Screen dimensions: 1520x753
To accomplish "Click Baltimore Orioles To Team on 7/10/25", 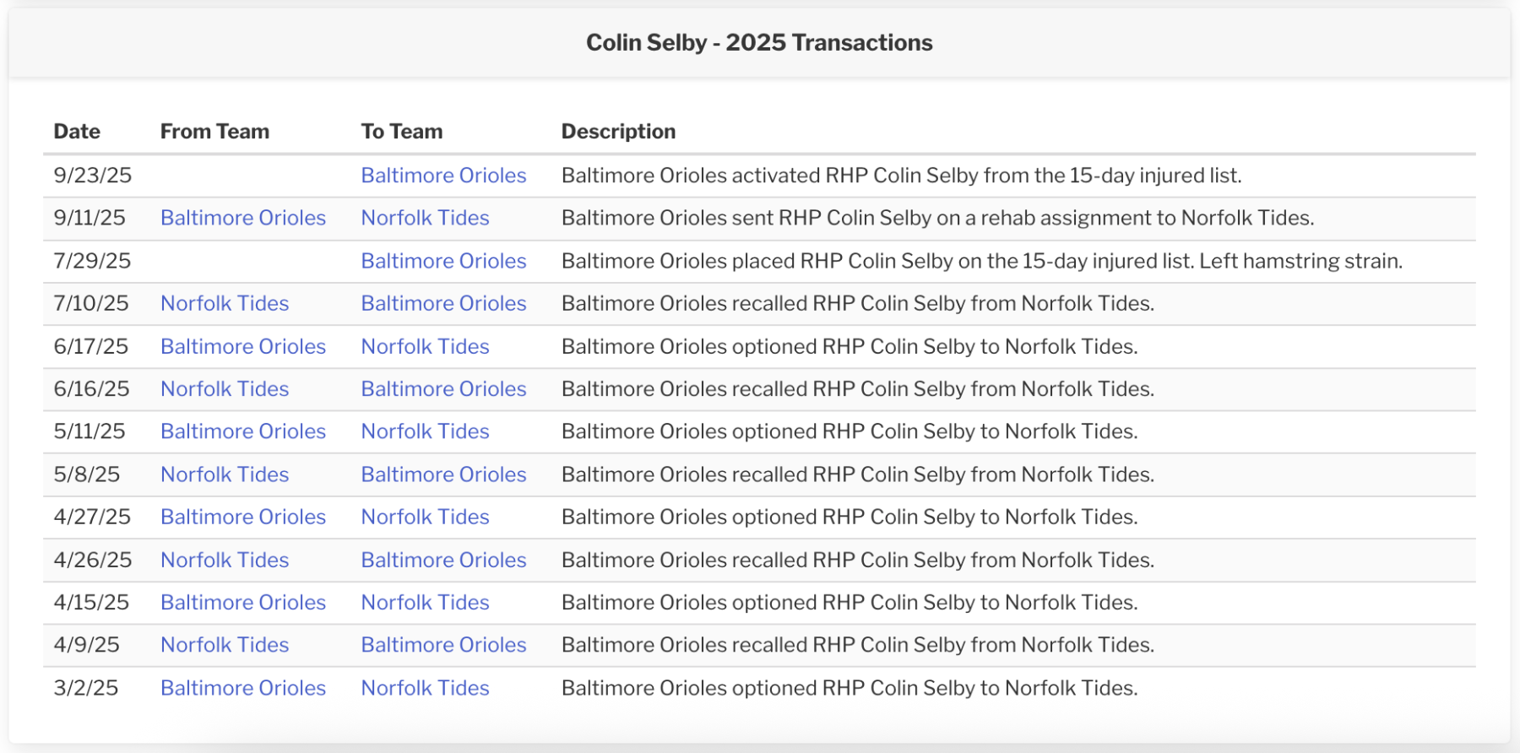I will tap(443, 303).
